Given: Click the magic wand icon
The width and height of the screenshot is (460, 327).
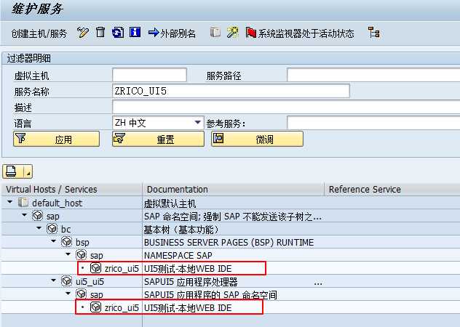Looking at the screenshot, I should (233, 32).
